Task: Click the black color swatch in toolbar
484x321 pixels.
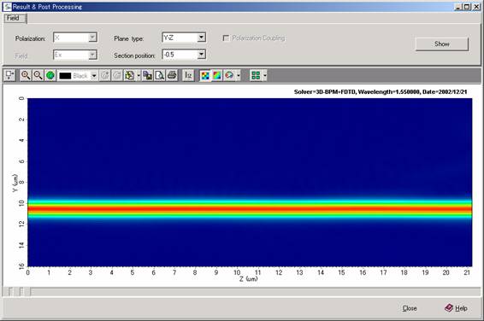Action: [x=65, y=76]
